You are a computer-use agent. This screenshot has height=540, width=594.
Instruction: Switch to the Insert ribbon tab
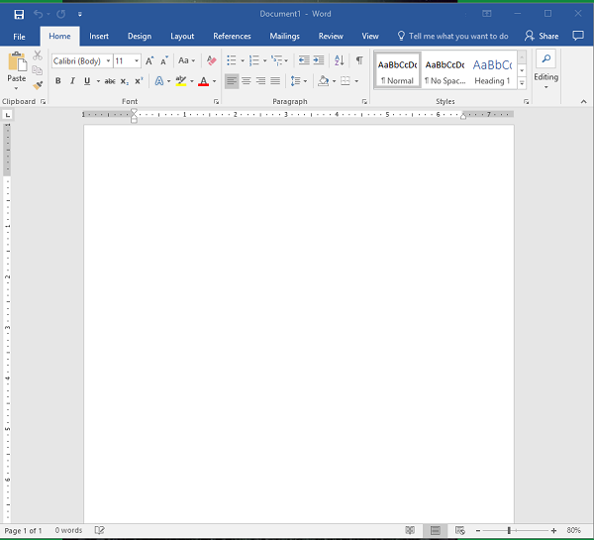point(99,36)
